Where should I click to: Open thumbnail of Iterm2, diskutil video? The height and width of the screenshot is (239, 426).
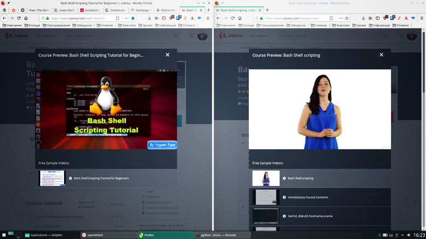[x=266, y=216]
